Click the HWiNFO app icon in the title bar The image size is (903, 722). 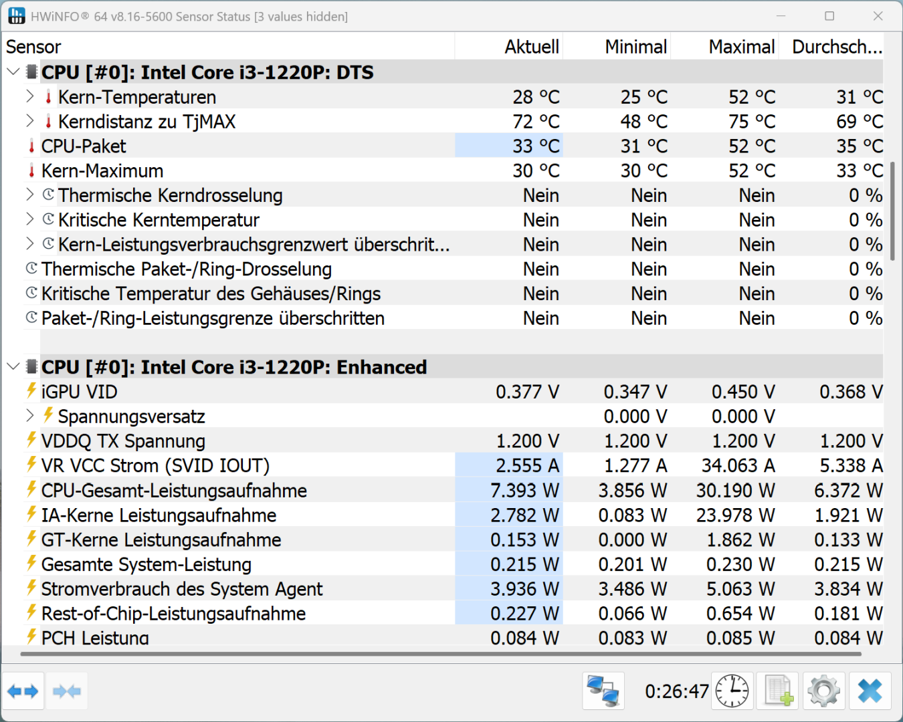17,16
